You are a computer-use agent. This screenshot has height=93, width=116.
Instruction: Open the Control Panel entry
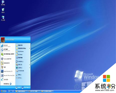23,62
